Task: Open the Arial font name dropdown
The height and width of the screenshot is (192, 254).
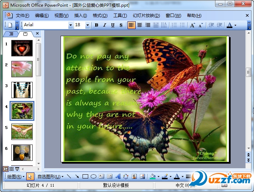Action: coord(70,25)
